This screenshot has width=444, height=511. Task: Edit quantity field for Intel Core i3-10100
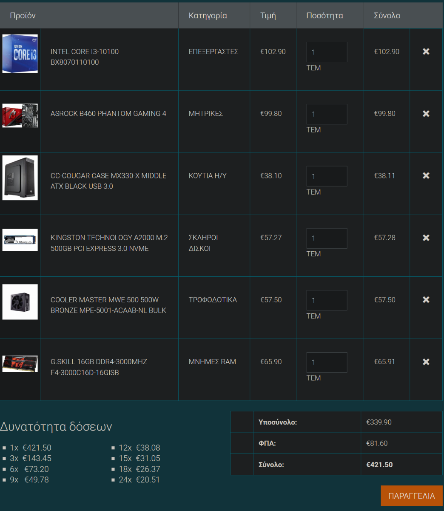327,52
